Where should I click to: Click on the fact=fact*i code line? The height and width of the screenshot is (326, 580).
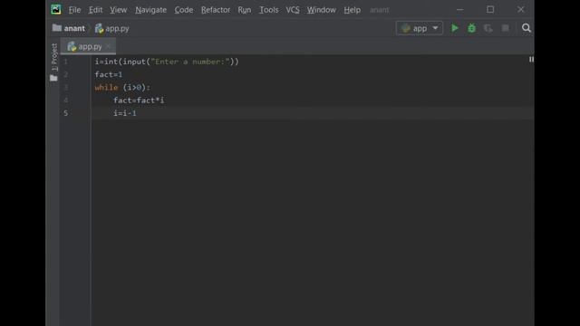point(139,101)
